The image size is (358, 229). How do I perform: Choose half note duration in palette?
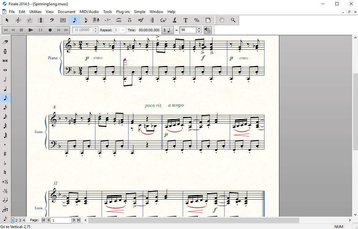[5, 79]
